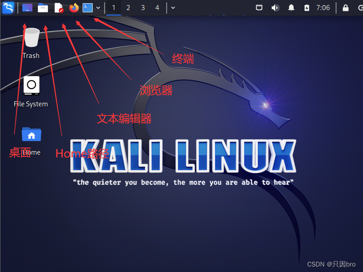363x272 pixels.
Task: Open the terminal emulator from the panel
Action: tap(88, 8)
